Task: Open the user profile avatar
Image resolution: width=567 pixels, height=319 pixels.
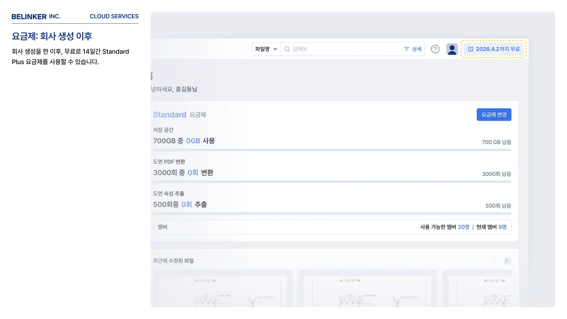Action: (452, 49)
